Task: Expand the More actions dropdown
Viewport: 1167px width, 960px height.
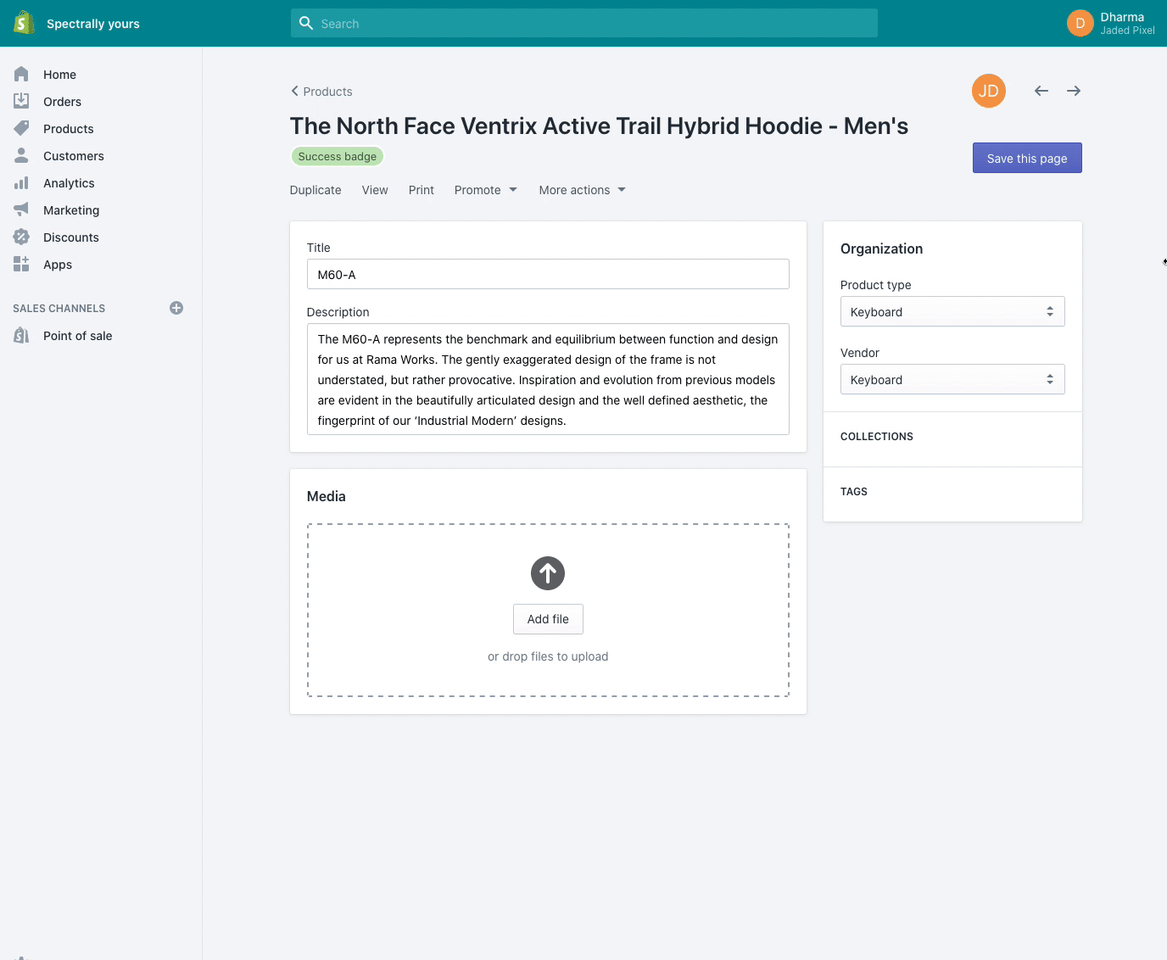Action: coord(582,190)
